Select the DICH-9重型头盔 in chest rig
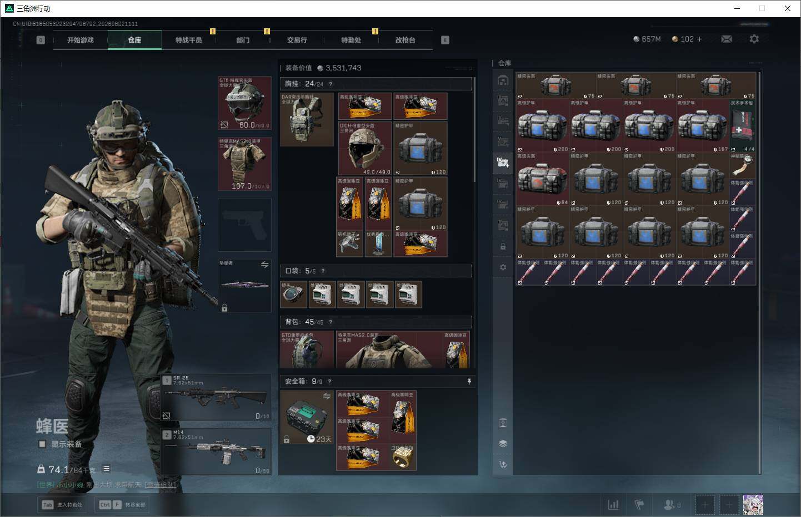The image size is (801, 517). [x=364, y=149]
